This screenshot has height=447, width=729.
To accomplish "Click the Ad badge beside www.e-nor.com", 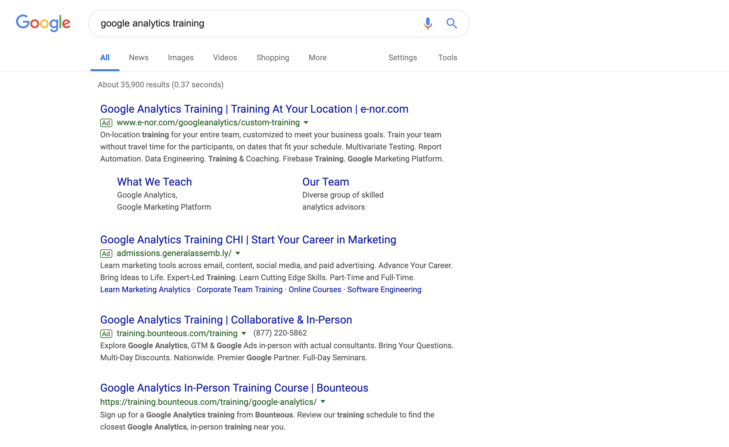I will 106,123.
